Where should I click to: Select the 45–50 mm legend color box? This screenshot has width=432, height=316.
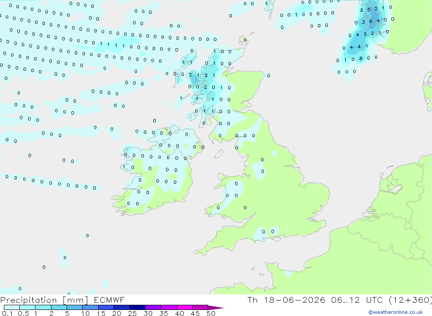coord(200,307)
